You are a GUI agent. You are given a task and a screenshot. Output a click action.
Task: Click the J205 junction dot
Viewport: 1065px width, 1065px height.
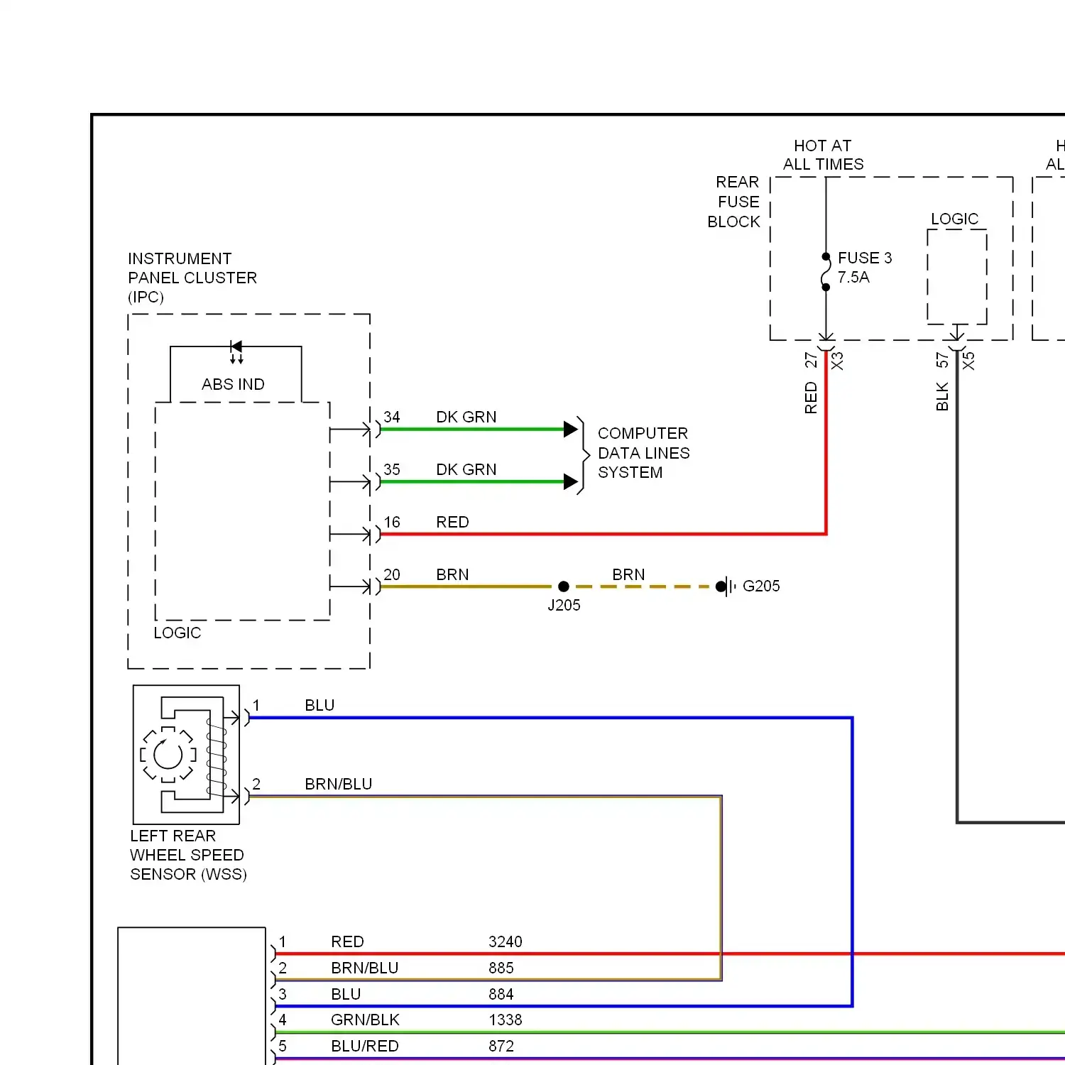[564, 586]
